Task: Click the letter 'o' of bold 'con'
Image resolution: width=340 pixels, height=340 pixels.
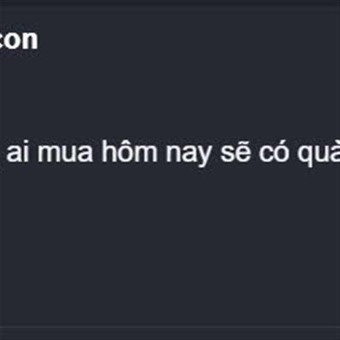Action: click(x=12, y=41)
